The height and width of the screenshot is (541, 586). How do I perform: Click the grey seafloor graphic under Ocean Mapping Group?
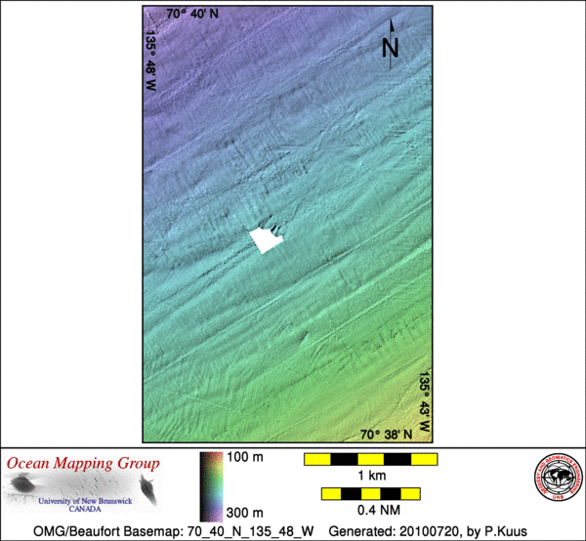(78, 490)
